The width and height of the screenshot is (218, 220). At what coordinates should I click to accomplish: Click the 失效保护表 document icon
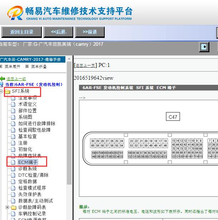pos(13,195)
